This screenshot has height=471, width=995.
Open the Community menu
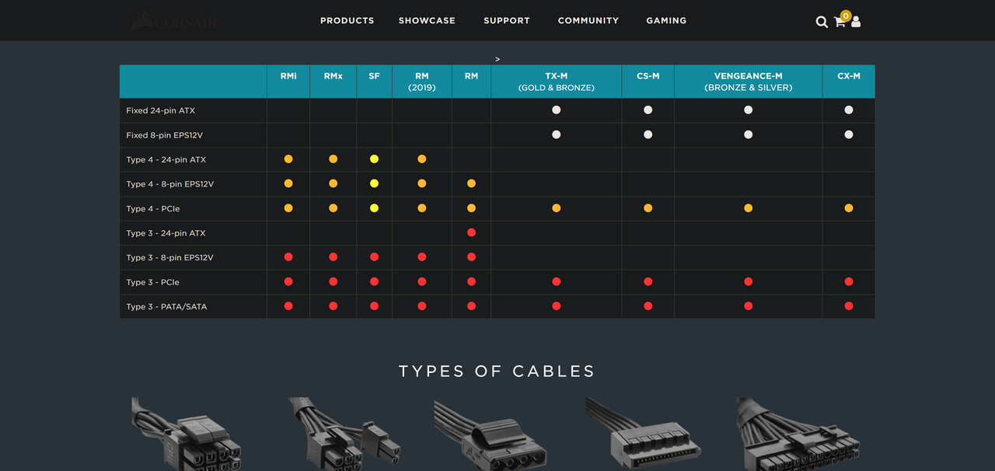(x=588, y=20)
